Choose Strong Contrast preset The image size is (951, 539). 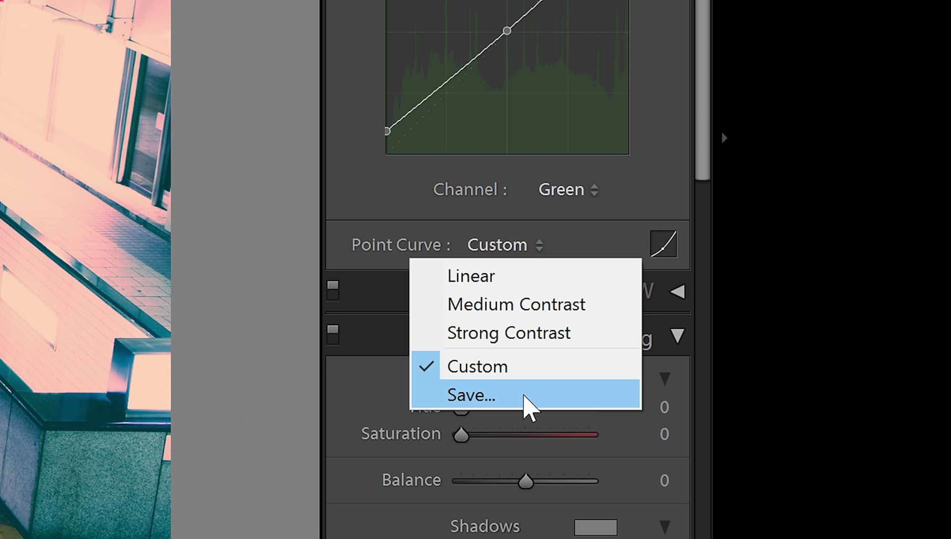[x=508, y=333]
